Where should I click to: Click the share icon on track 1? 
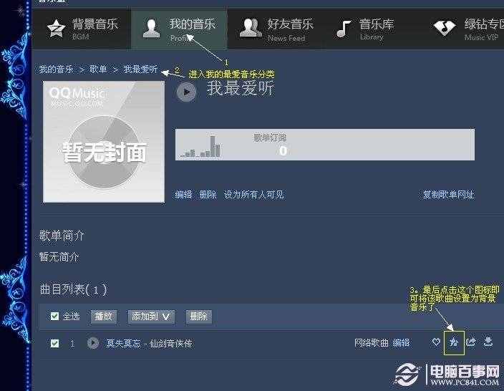(x=471, y=342)
